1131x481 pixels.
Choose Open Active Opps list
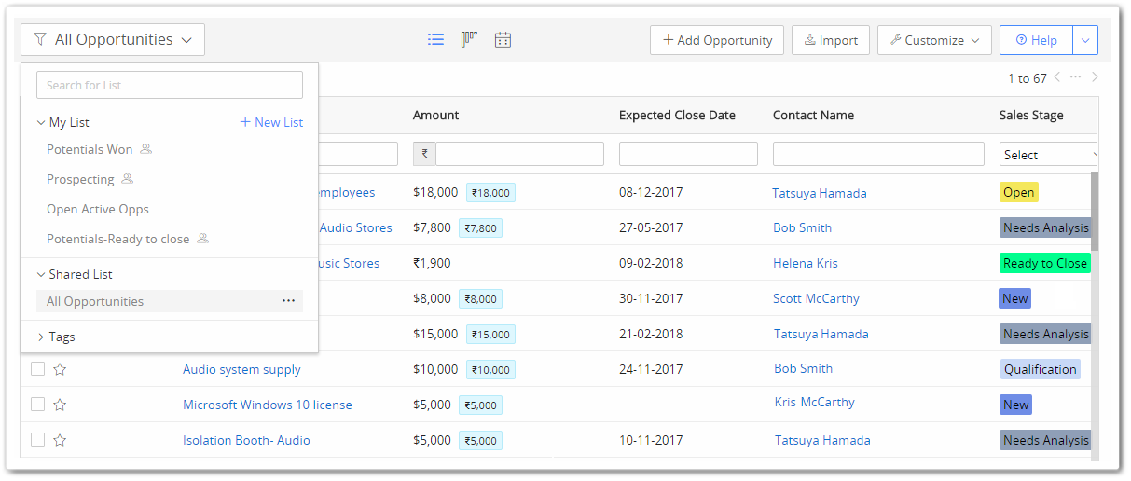pyautogui.click(x=98, y=209)
